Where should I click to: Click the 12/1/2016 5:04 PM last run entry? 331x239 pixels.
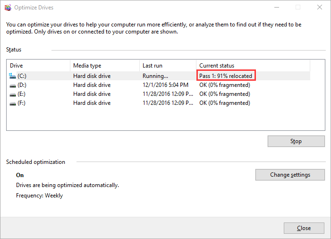click(165, 85)
